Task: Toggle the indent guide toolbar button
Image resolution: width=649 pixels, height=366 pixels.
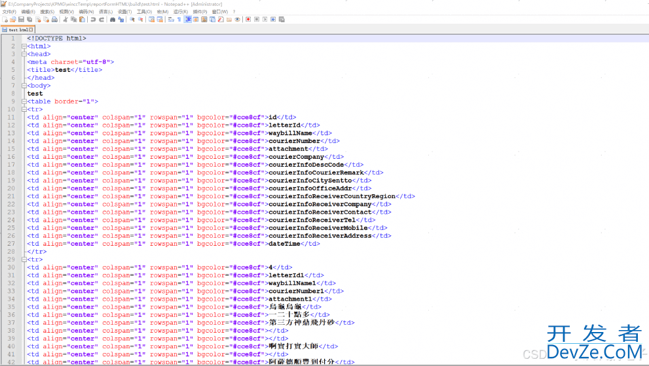Action: tap(188, 20)
